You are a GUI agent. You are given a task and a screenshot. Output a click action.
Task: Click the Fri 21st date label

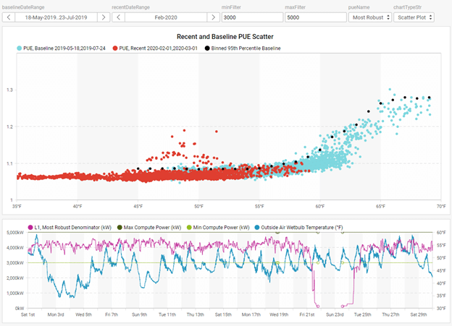(x=307, y=314)
